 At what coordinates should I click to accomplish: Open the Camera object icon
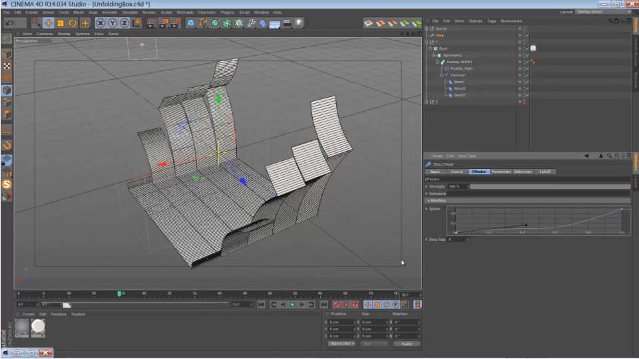coord(288,23)
